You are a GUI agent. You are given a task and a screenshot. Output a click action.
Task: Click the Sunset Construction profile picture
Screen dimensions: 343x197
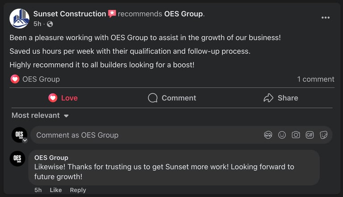(x=19, y=19)
